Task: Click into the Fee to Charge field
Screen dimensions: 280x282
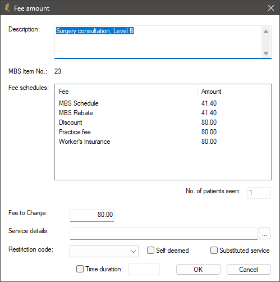Action: 92,215
